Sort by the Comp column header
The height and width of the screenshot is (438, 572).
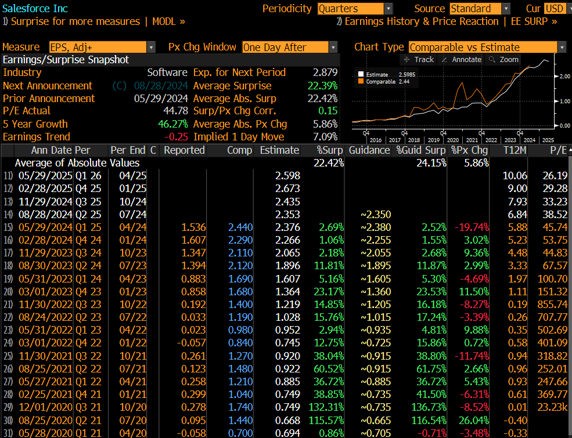point(239,150)
